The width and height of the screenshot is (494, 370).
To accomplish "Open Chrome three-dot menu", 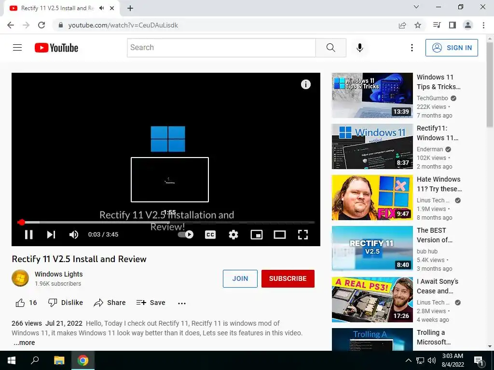I will click(483, 25).
